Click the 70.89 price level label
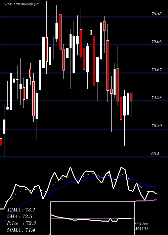 [x=157, y=126]
